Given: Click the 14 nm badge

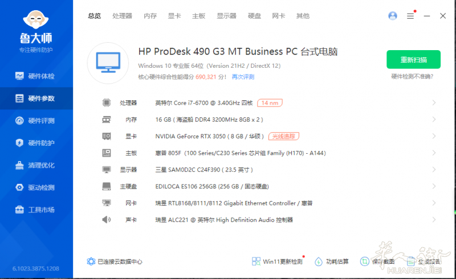Looking at the screenshot, I should [x=270, y=103].
